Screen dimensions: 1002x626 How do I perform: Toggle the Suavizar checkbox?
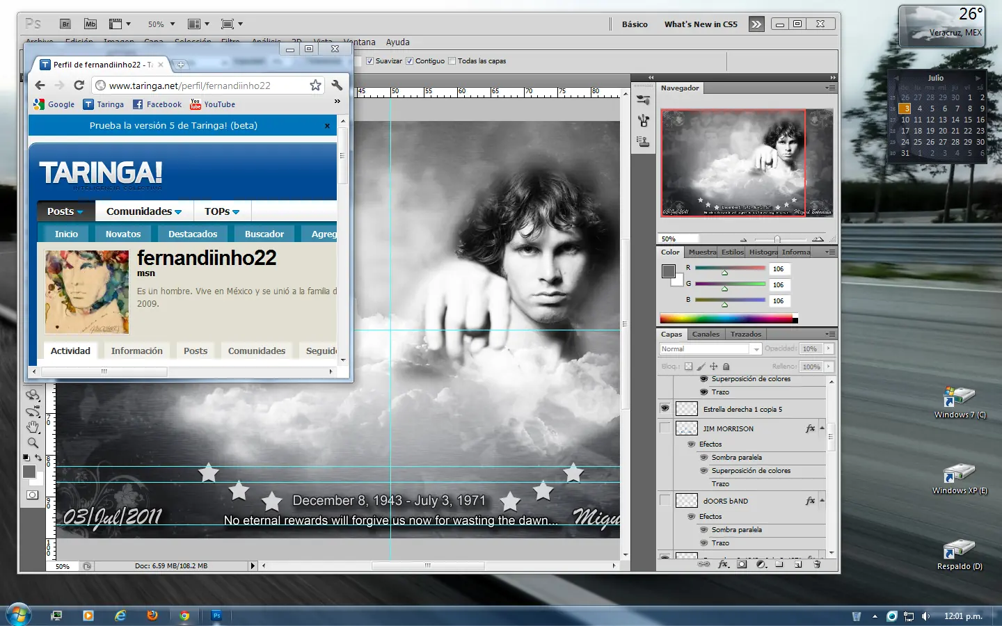(370, 61)
